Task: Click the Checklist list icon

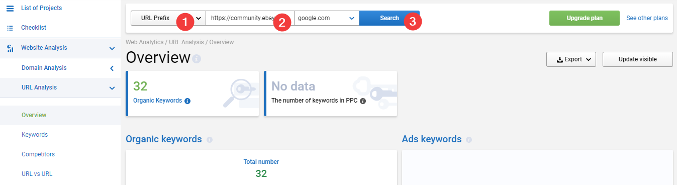Action: [10, 28]
